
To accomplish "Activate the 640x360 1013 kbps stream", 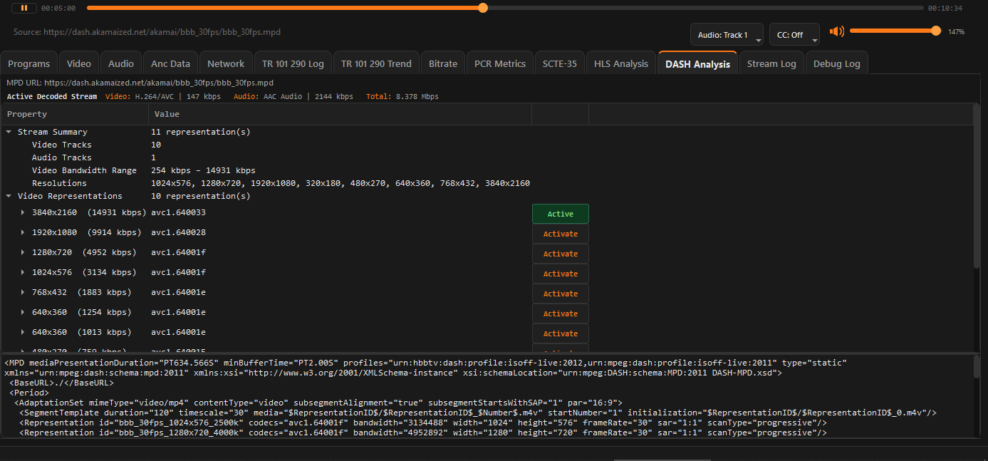I will 560,334.
